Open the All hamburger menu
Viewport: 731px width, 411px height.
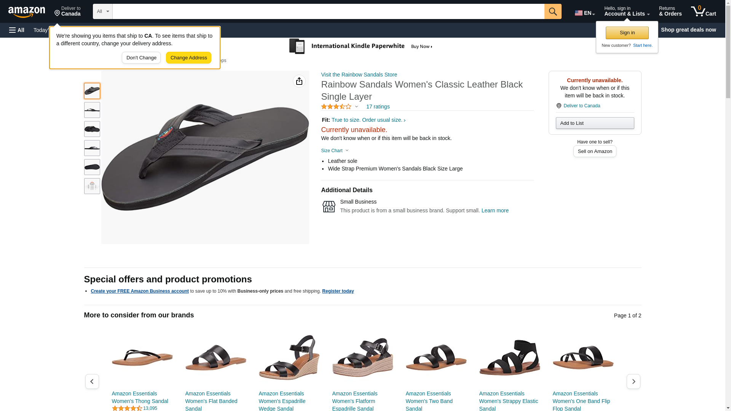17,30
